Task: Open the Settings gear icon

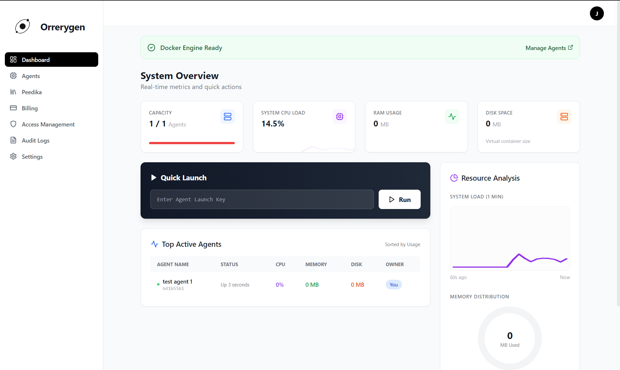Action: point(13,156)
